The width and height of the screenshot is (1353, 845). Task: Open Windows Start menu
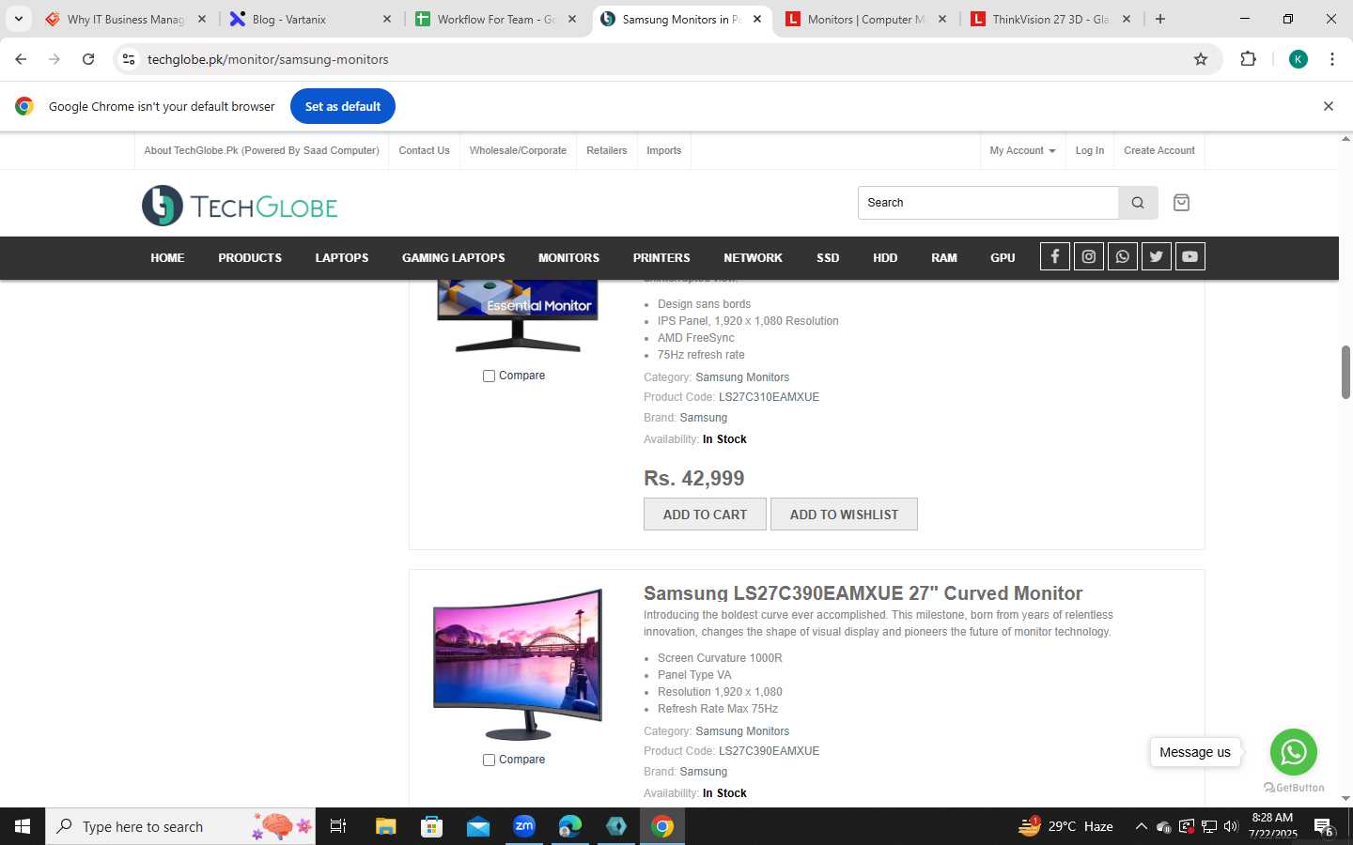point(23,826)
